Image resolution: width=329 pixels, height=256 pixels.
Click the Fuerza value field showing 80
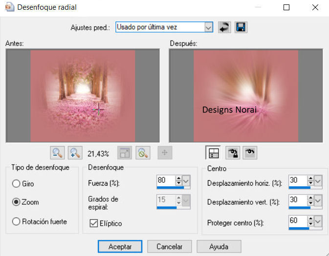tap(166, 180)
